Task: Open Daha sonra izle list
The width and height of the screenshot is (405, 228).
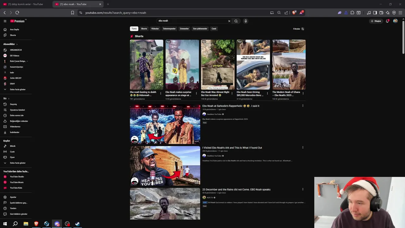Action: pyautogui.click(x=16, y=115)
